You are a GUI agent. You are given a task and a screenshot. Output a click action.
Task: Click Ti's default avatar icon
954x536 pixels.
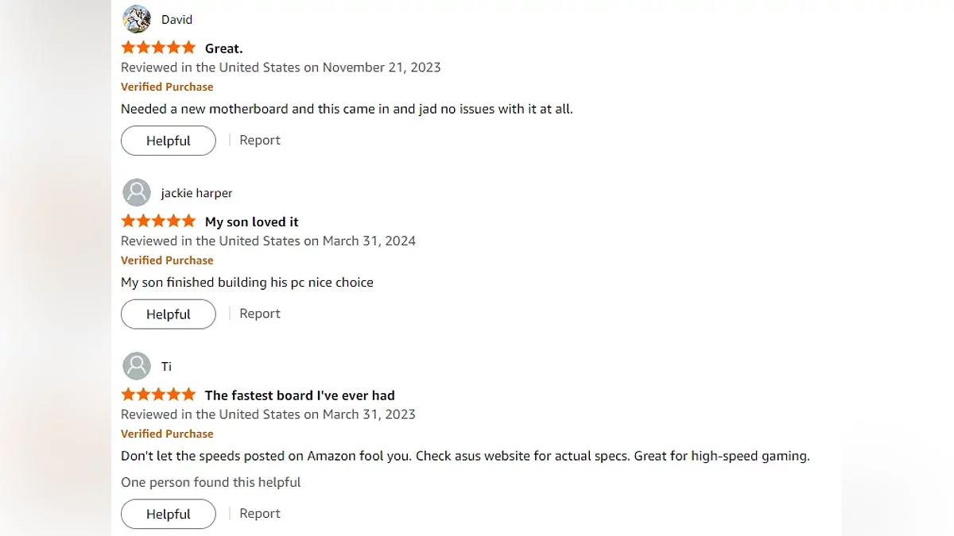click(137, 366)
